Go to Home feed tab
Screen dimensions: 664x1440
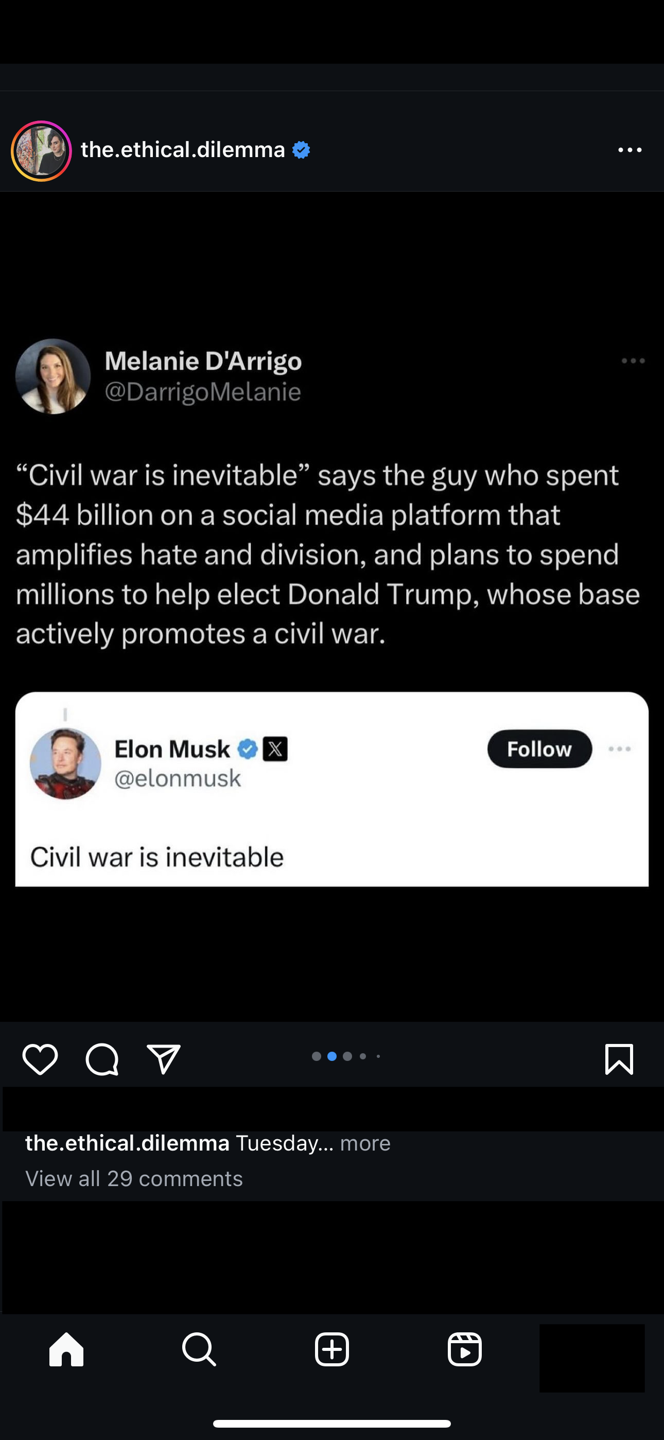(66, 1349)
